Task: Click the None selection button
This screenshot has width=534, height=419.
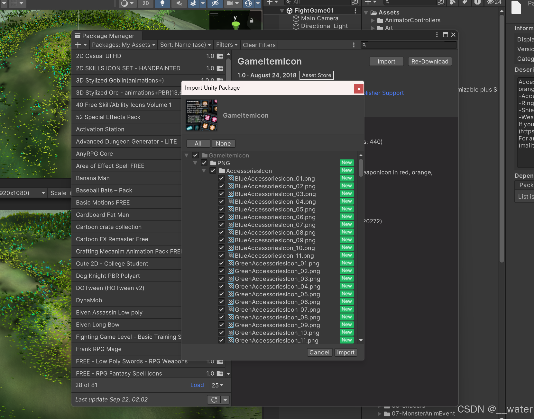Action: 223,144
